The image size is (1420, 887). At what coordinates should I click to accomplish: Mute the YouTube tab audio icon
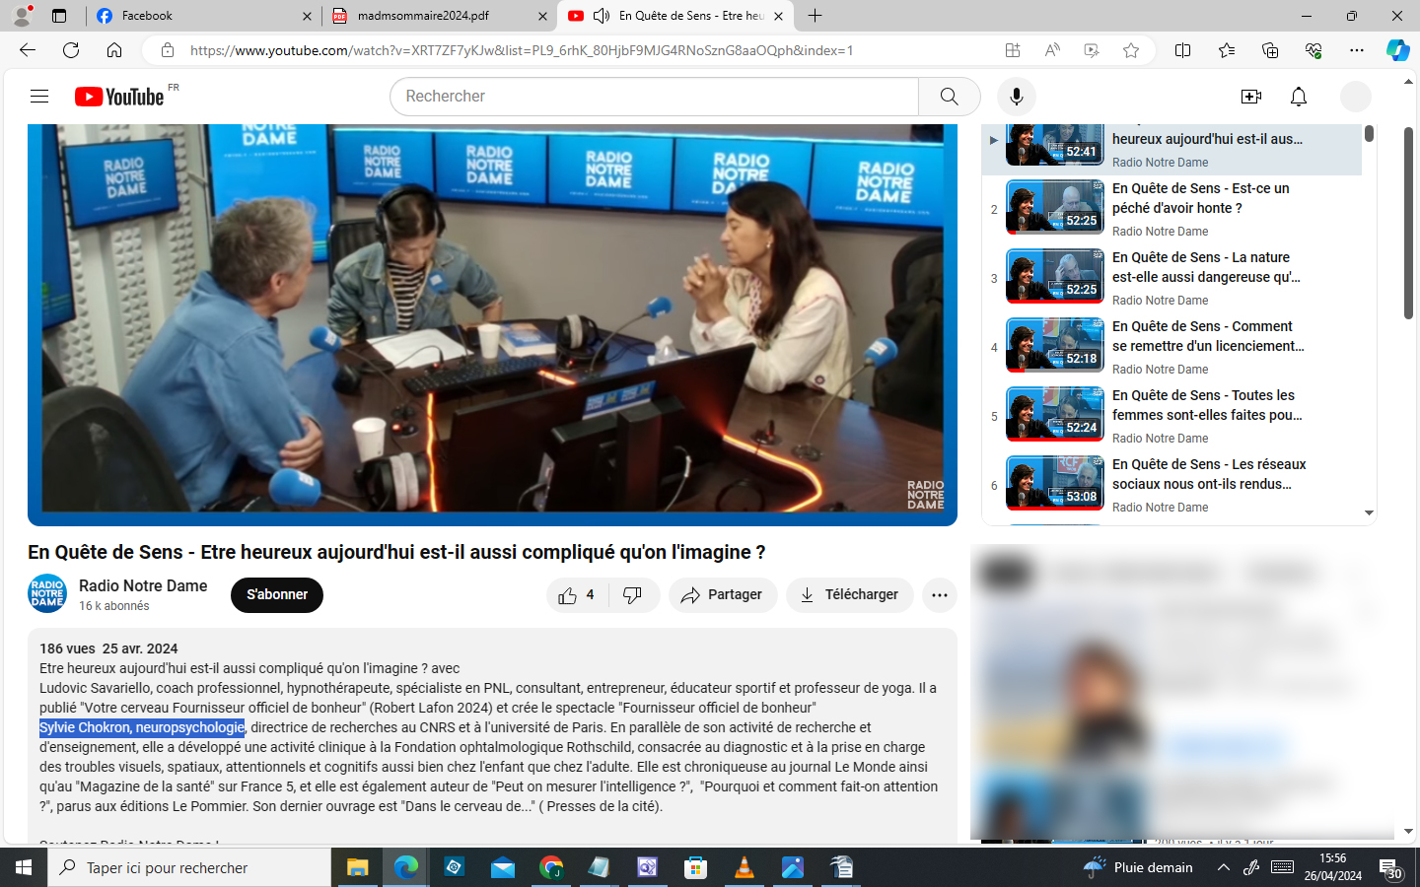(x=602, y=16)
